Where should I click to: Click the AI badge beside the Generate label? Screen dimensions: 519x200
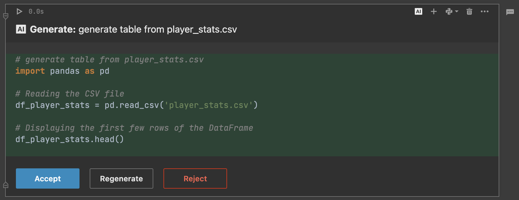pos(21,29)
